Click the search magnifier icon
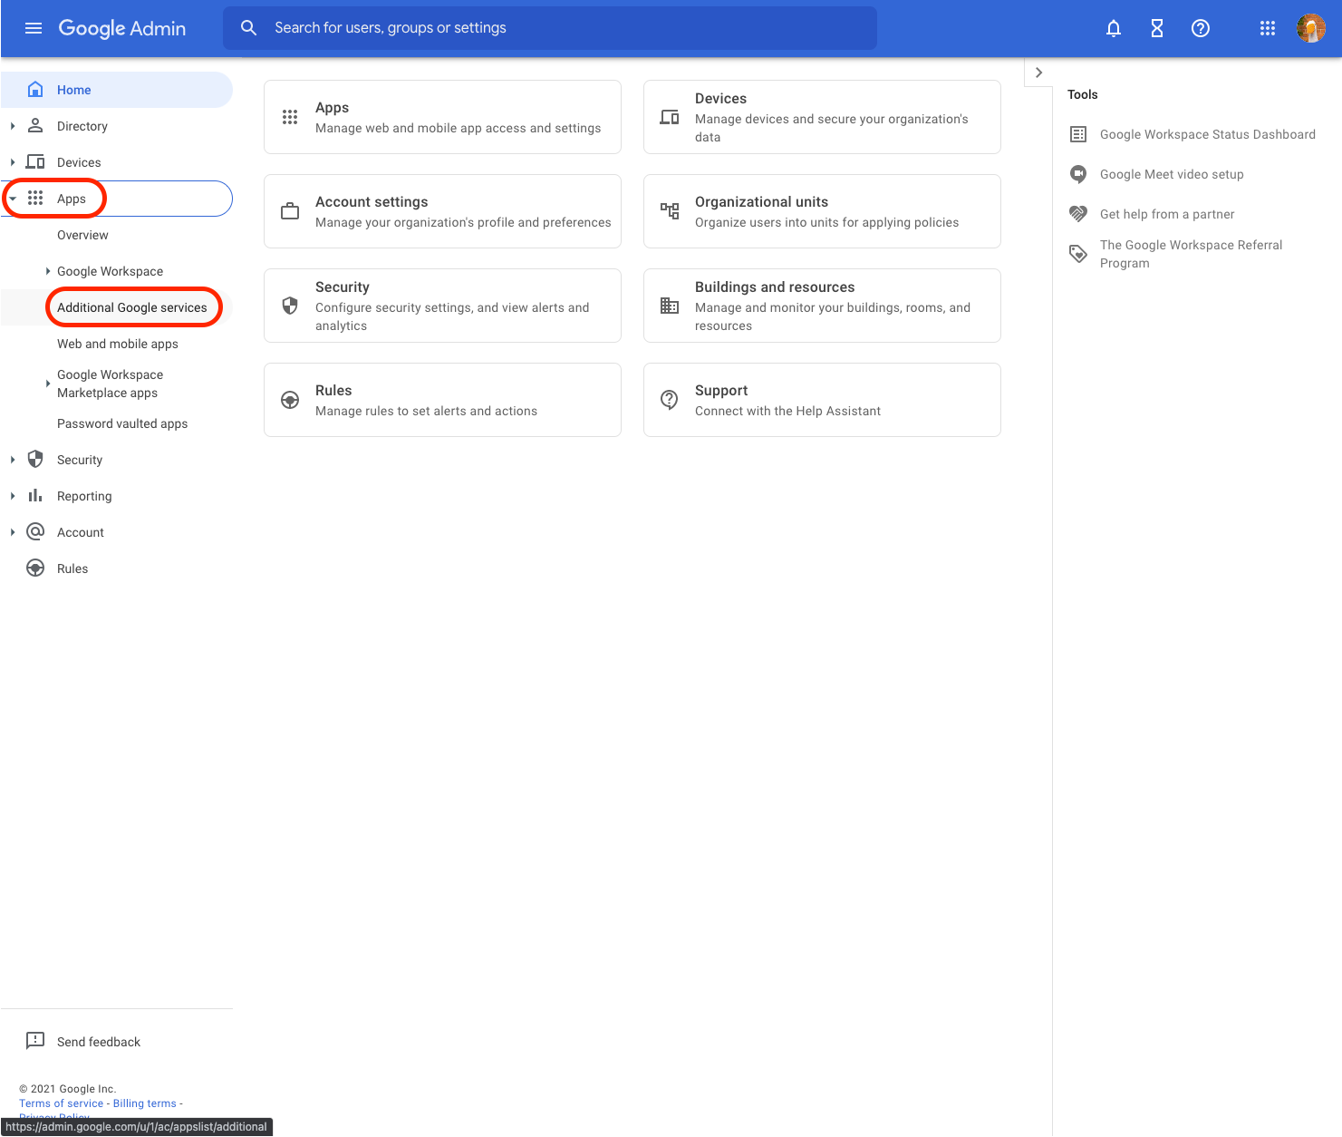The height and width of the screenshot is (1137, 1342). pyautogui.click(x=248, y=28)
